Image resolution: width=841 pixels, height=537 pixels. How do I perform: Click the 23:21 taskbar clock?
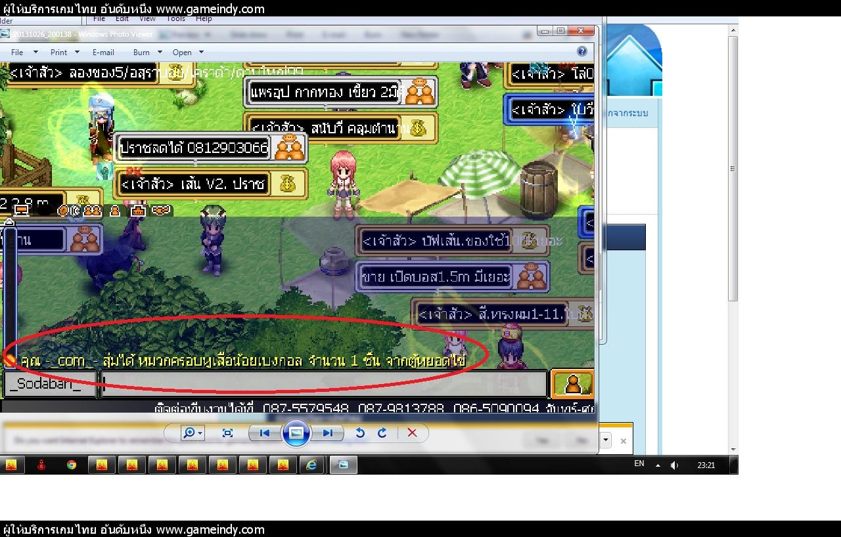[706, 465]
